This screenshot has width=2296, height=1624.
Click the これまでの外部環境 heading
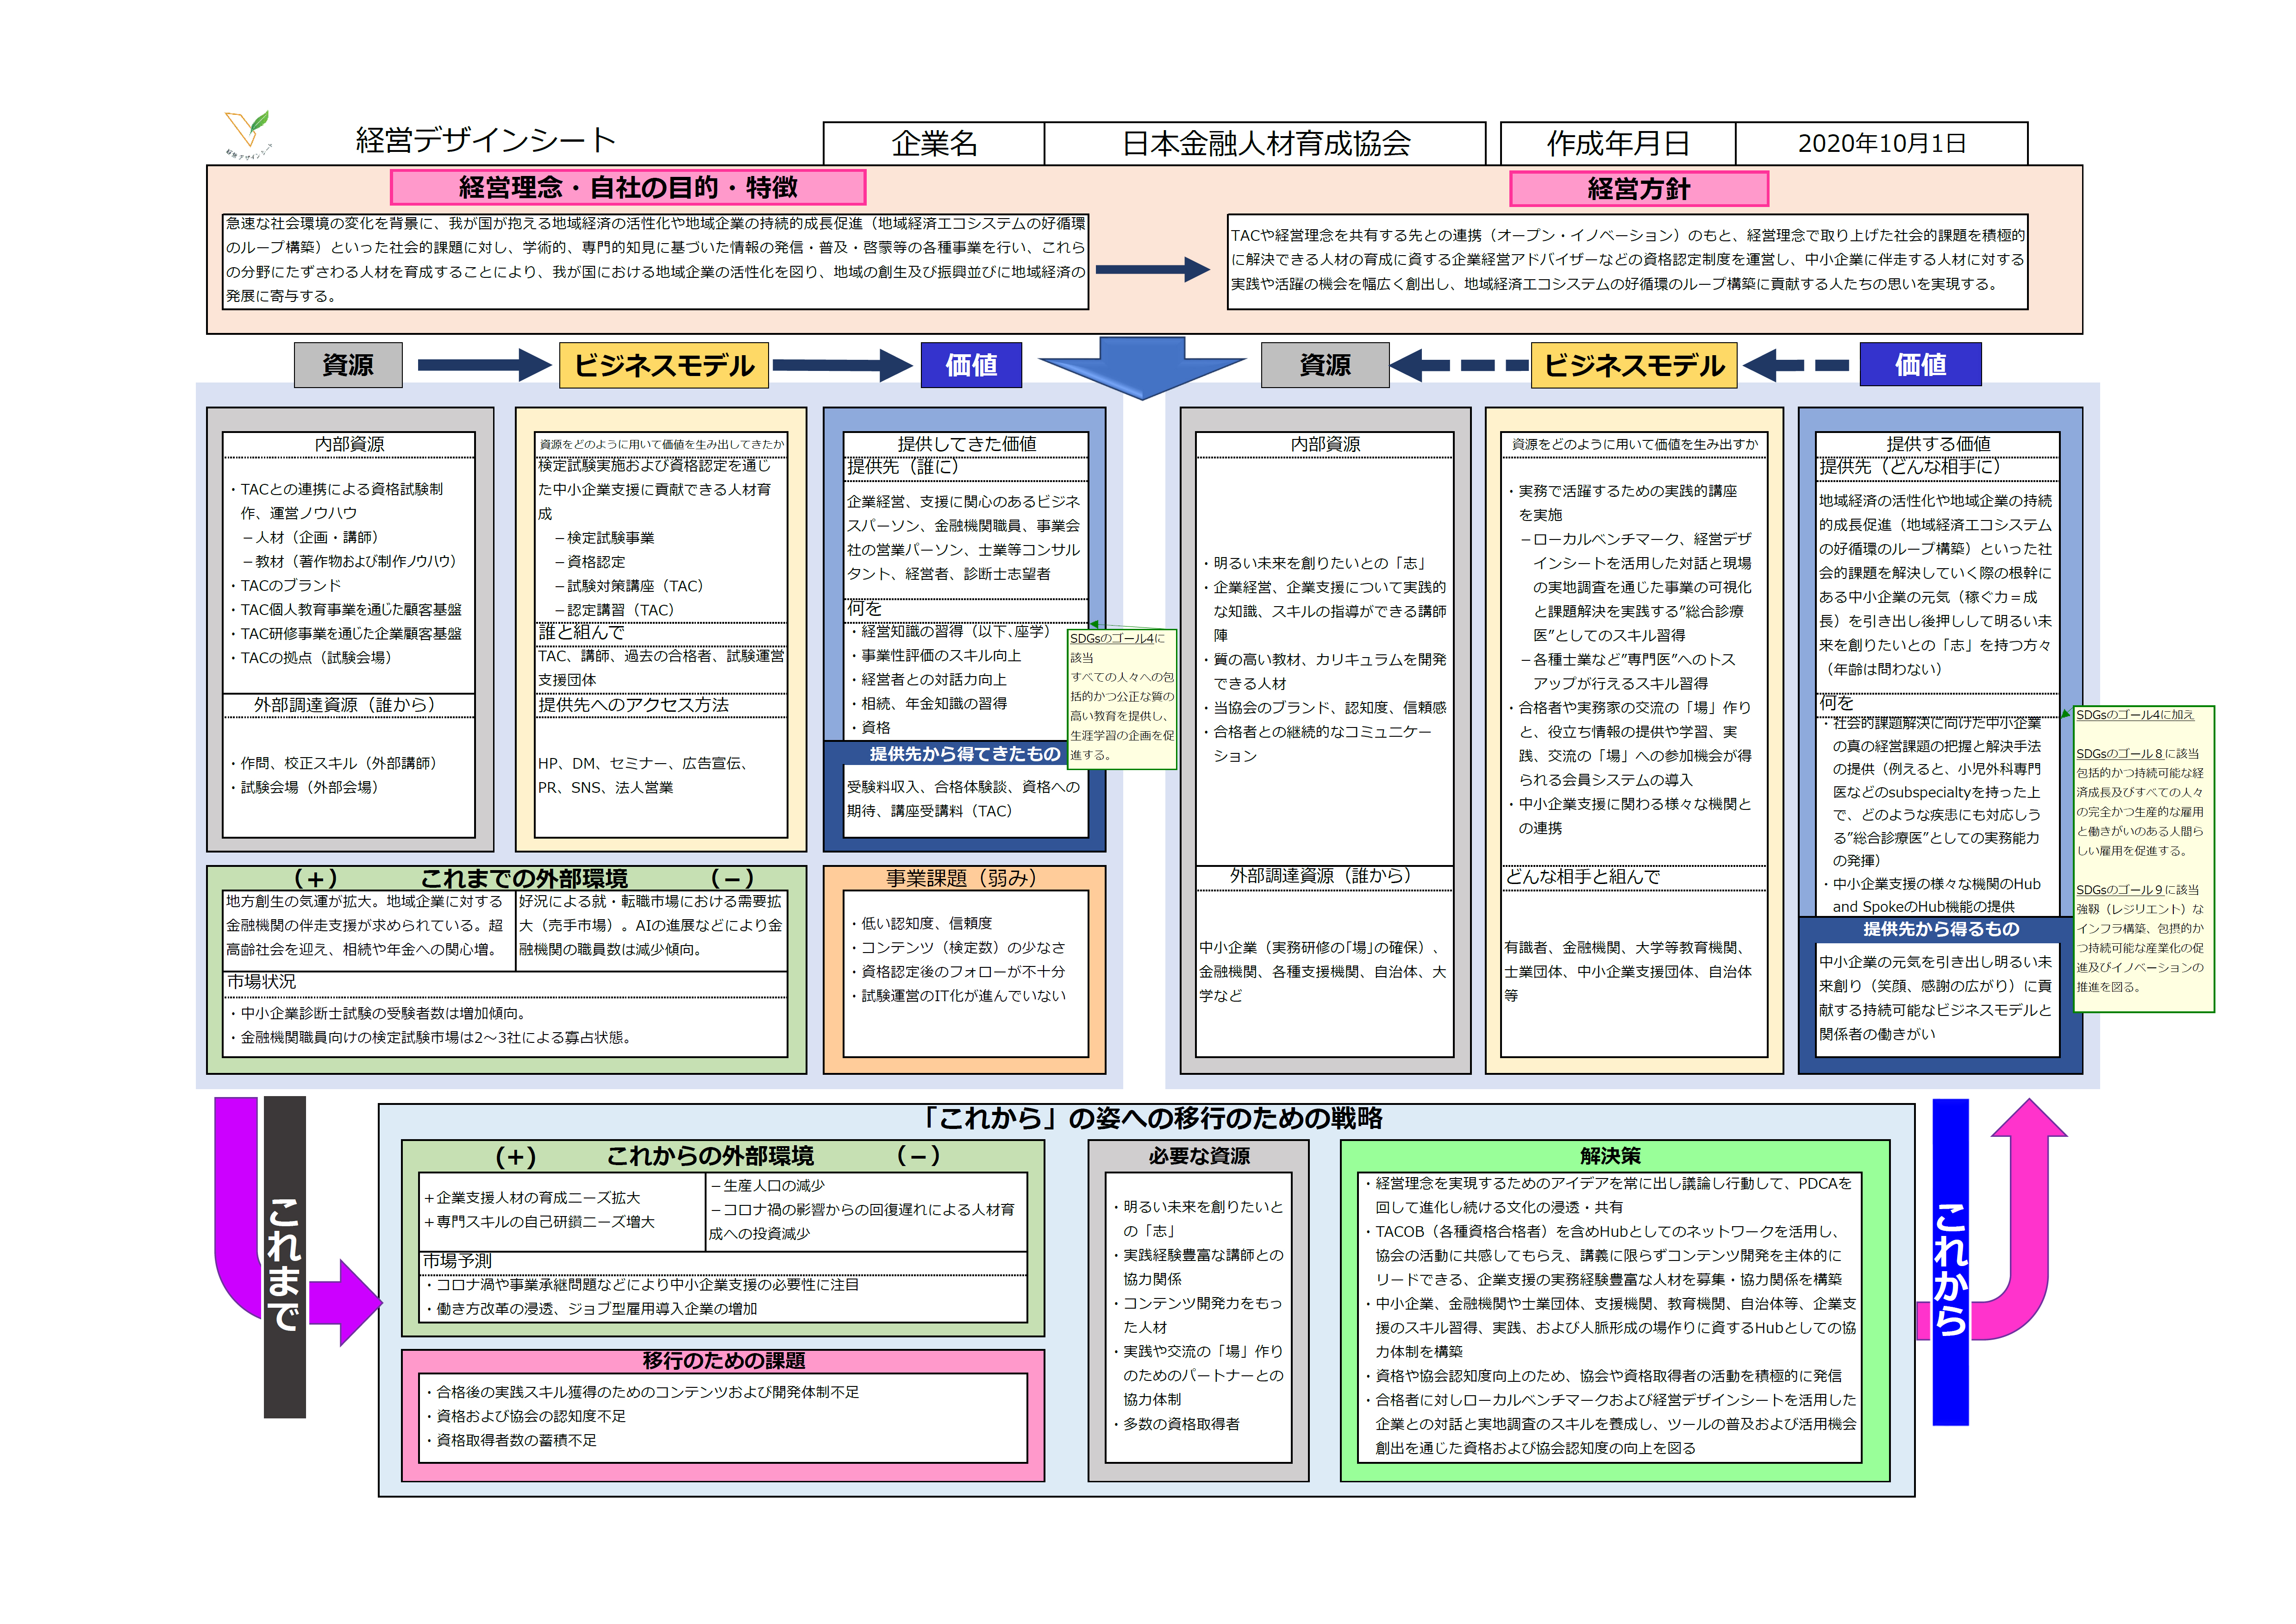click(523, 878)
